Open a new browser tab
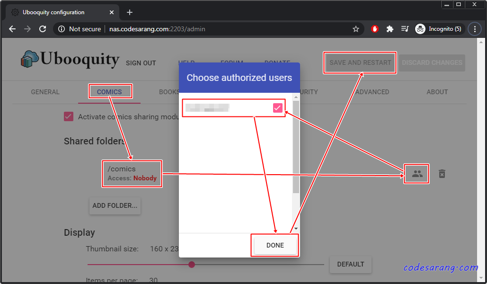The image size is (487, 284). [130, 12]
